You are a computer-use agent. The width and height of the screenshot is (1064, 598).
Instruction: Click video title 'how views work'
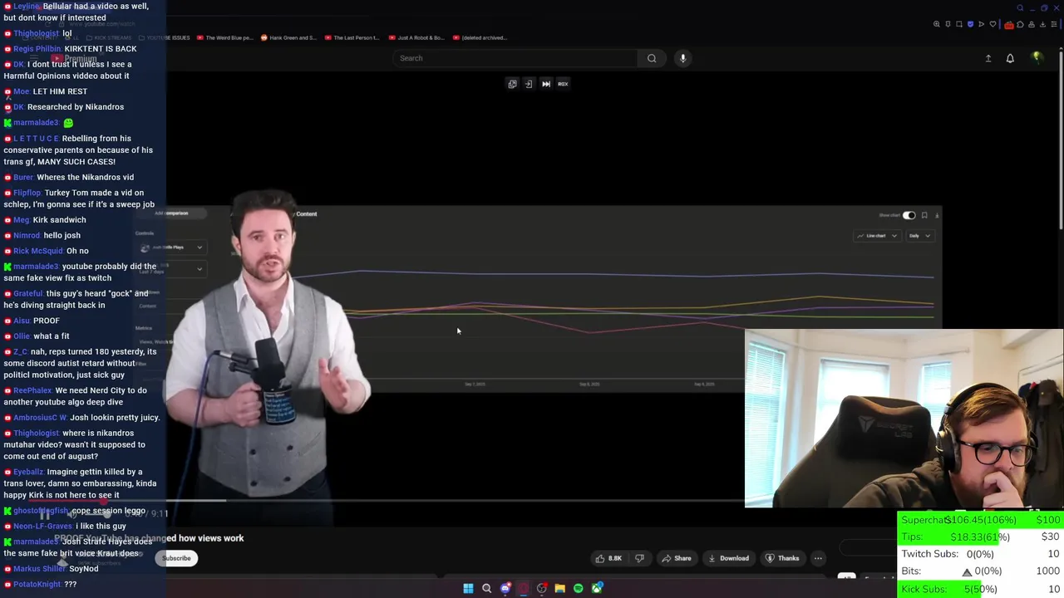coord(211,538)
